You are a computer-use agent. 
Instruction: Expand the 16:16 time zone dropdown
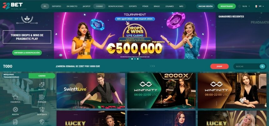click(246, 6)
